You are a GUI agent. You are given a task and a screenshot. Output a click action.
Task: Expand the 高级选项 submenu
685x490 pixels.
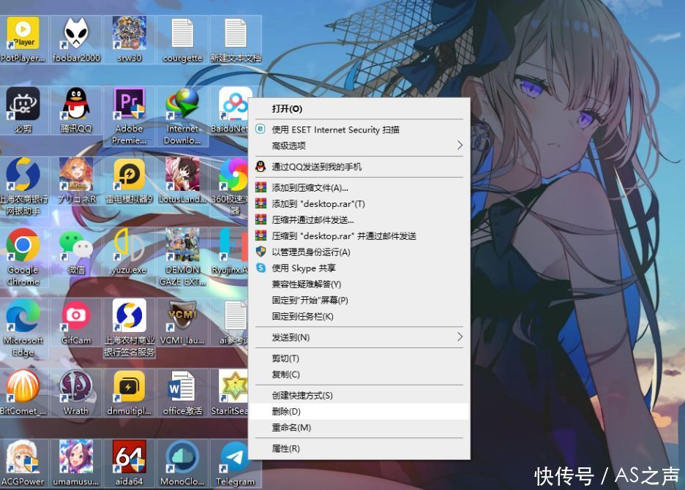359,146
